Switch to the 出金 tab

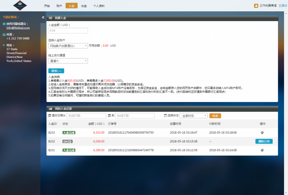click(84, 6)
